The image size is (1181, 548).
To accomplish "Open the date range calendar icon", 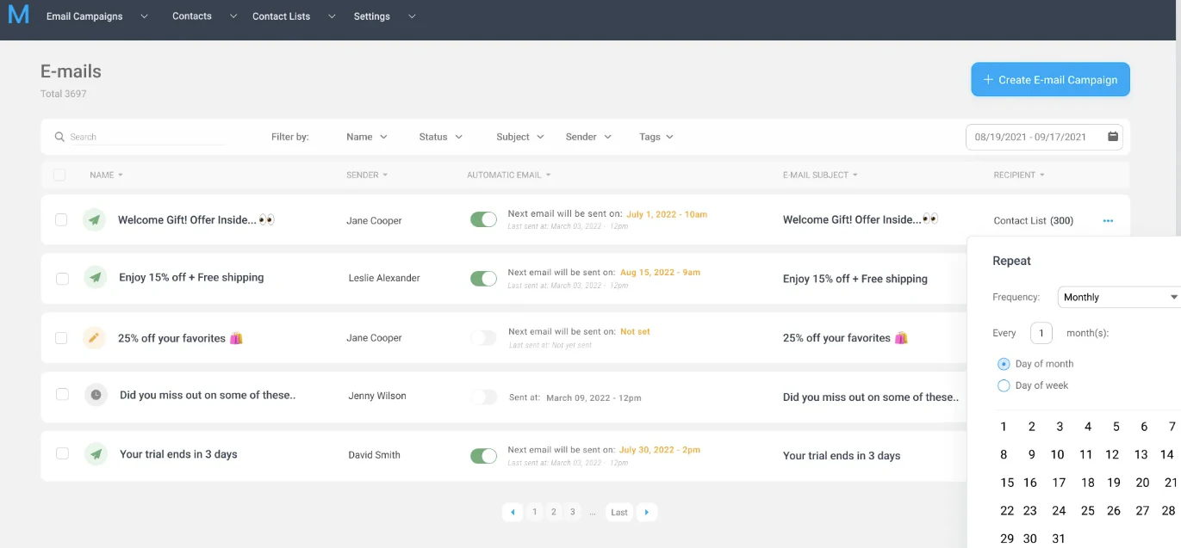I will click(1114, 136).
